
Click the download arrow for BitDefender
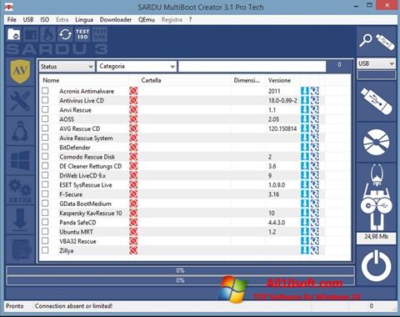tap(305, 147)
